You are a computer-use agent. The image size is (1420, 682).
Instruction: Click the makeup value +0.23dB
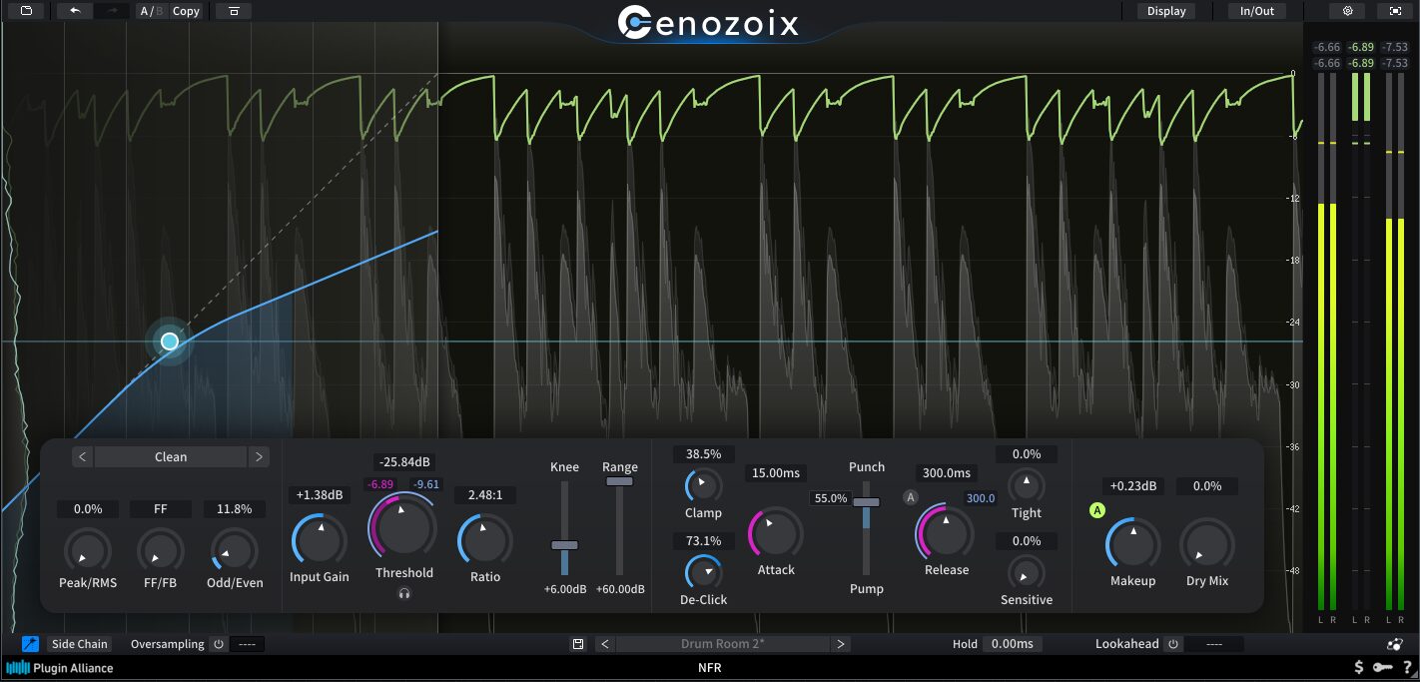(1133, 486)
